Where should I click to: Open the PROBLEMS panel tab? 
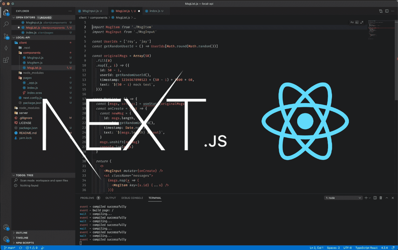coord(90,198)
